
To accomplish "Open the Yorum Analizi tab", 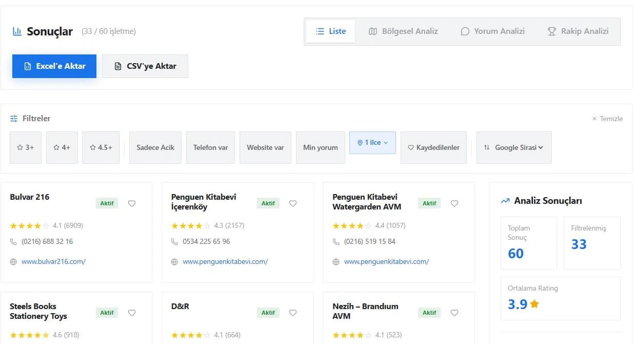I will [492, 31].
